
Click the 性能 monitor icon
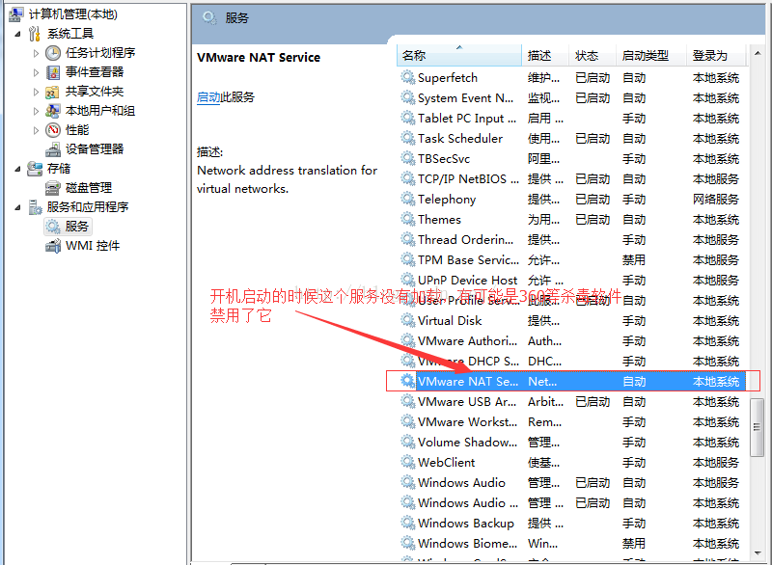53,130
